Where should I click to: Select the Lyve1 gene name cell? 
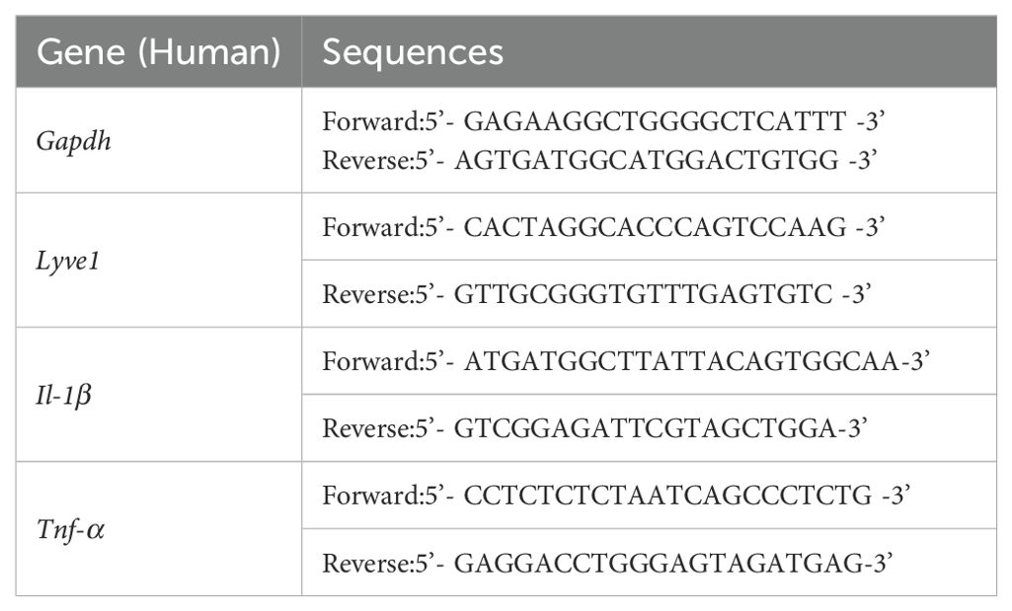(159, 260)
